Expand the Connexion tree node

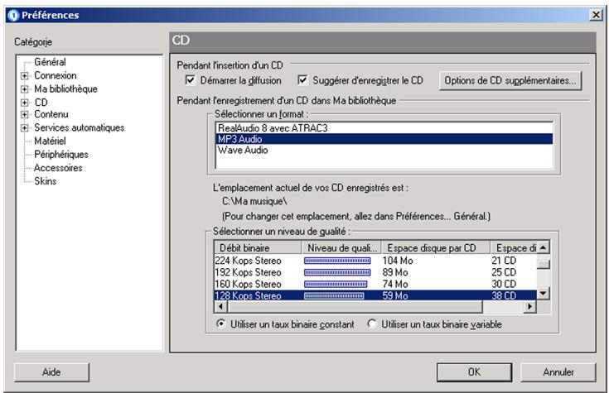click(25, 76)
